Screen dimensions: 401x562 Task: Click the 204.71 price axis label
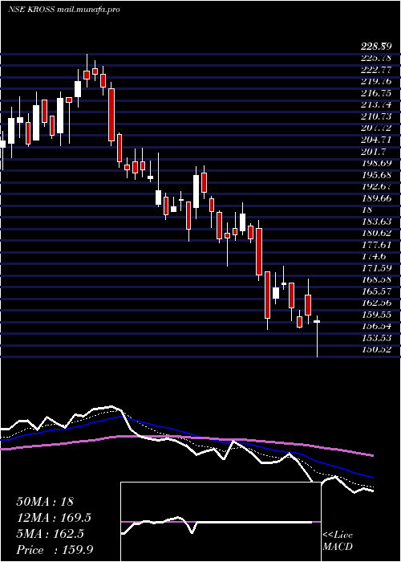[376, 140]
